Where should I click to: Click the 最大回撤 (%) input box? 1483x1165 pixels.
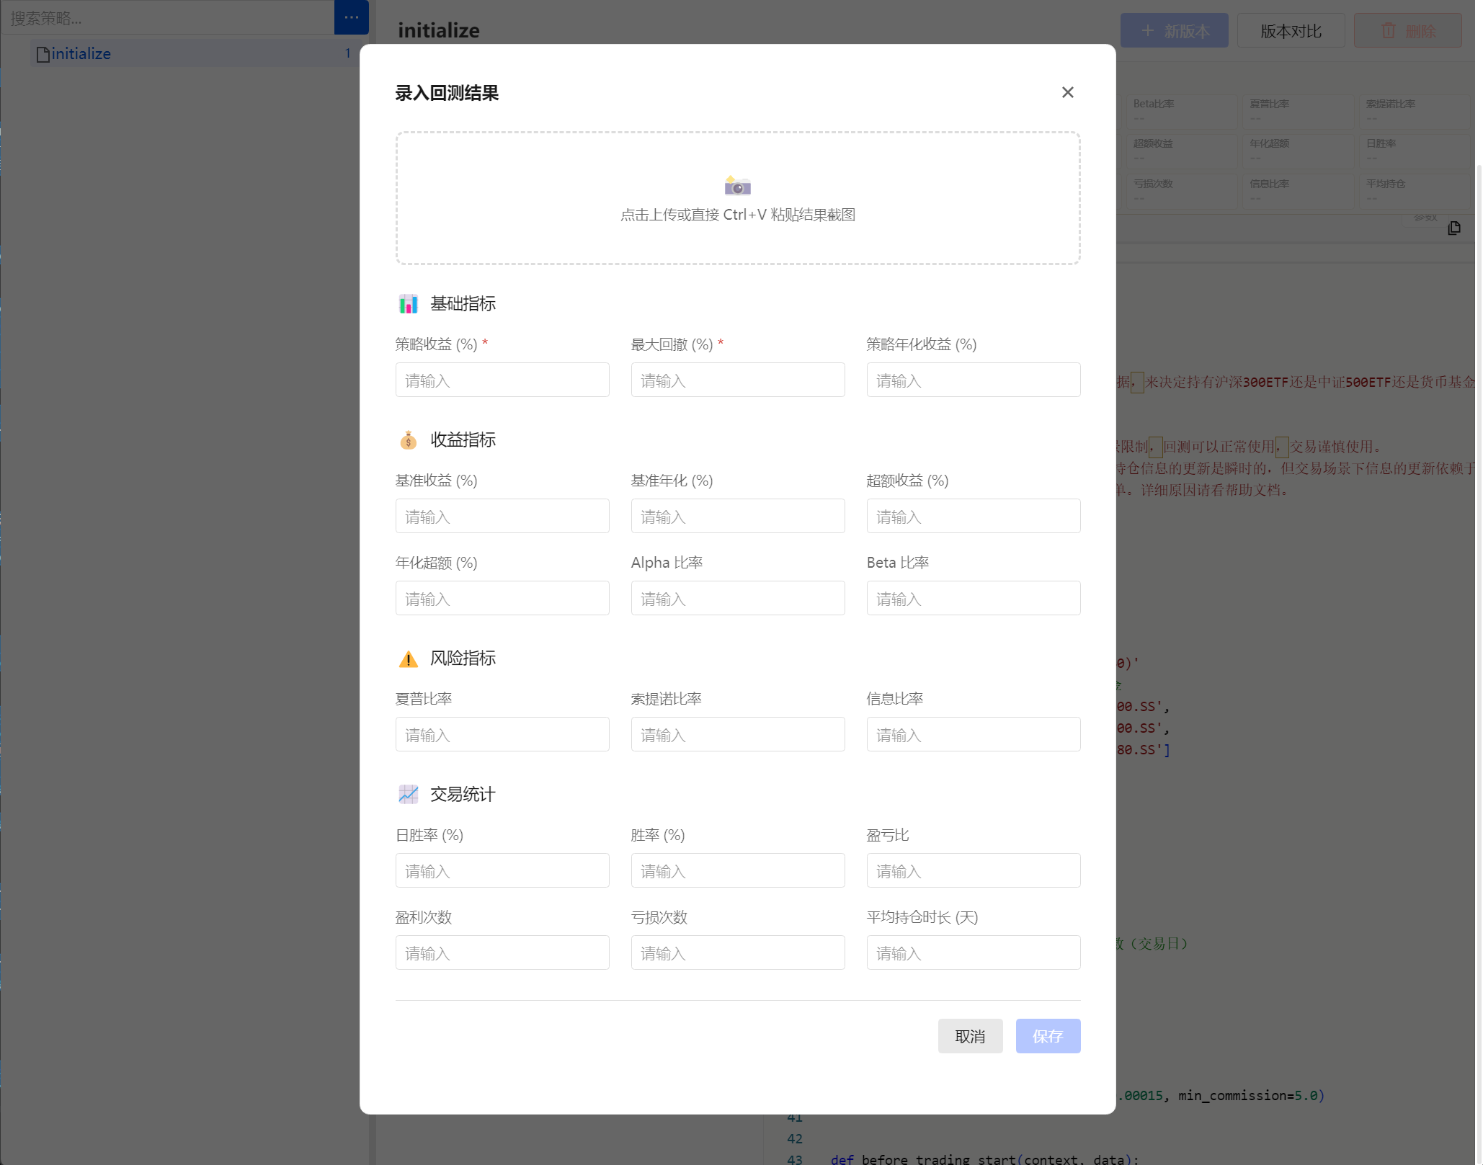tap(737, 380)
